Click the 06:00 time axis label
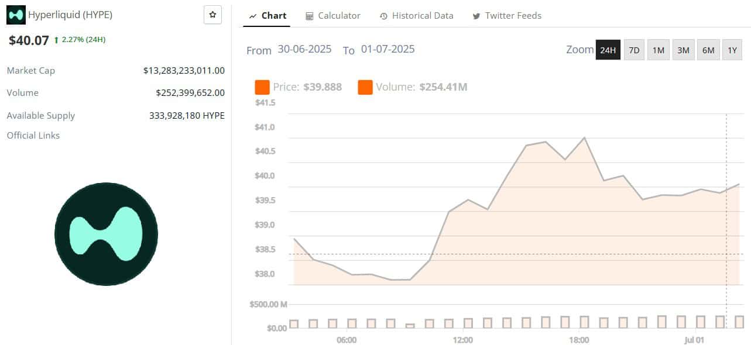 [x=347, y=340]
